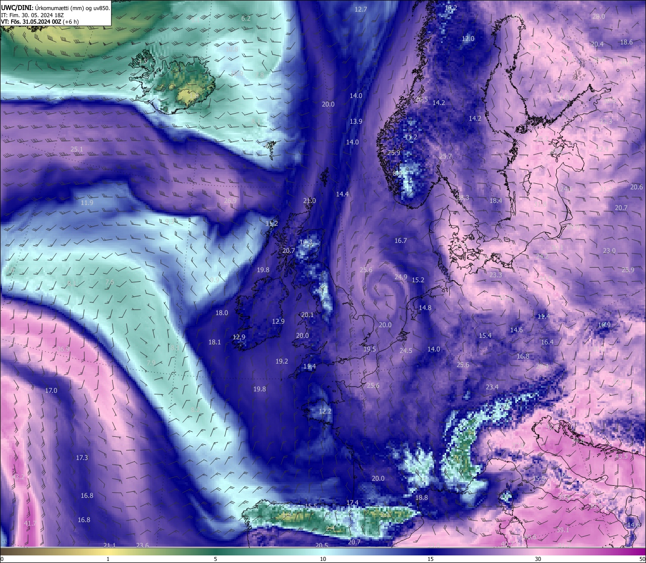
Task: Click the 17.4 value north of Spain
Action: point(352,503)
